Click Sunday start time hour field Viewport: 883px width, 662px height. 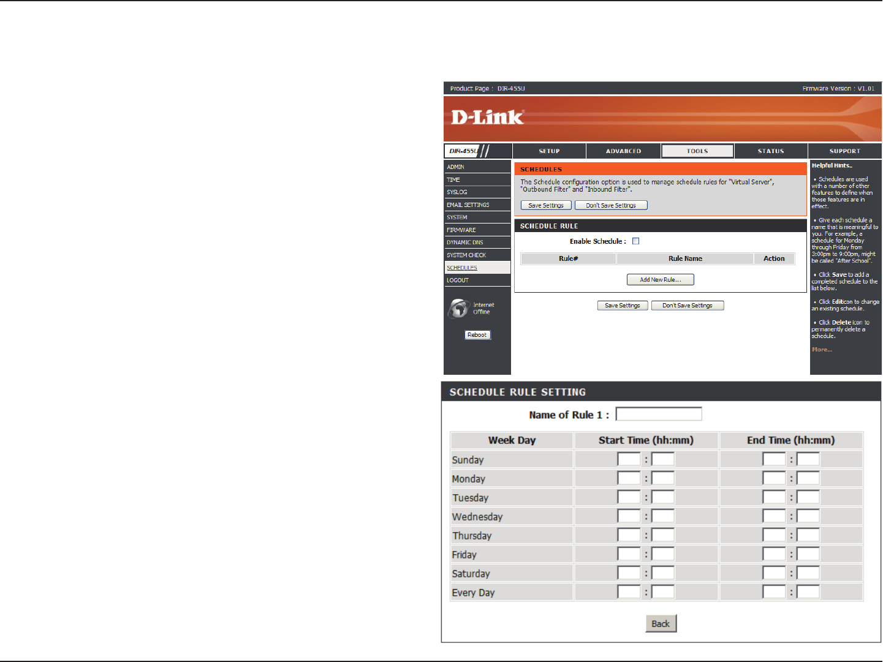coord(629,459)
